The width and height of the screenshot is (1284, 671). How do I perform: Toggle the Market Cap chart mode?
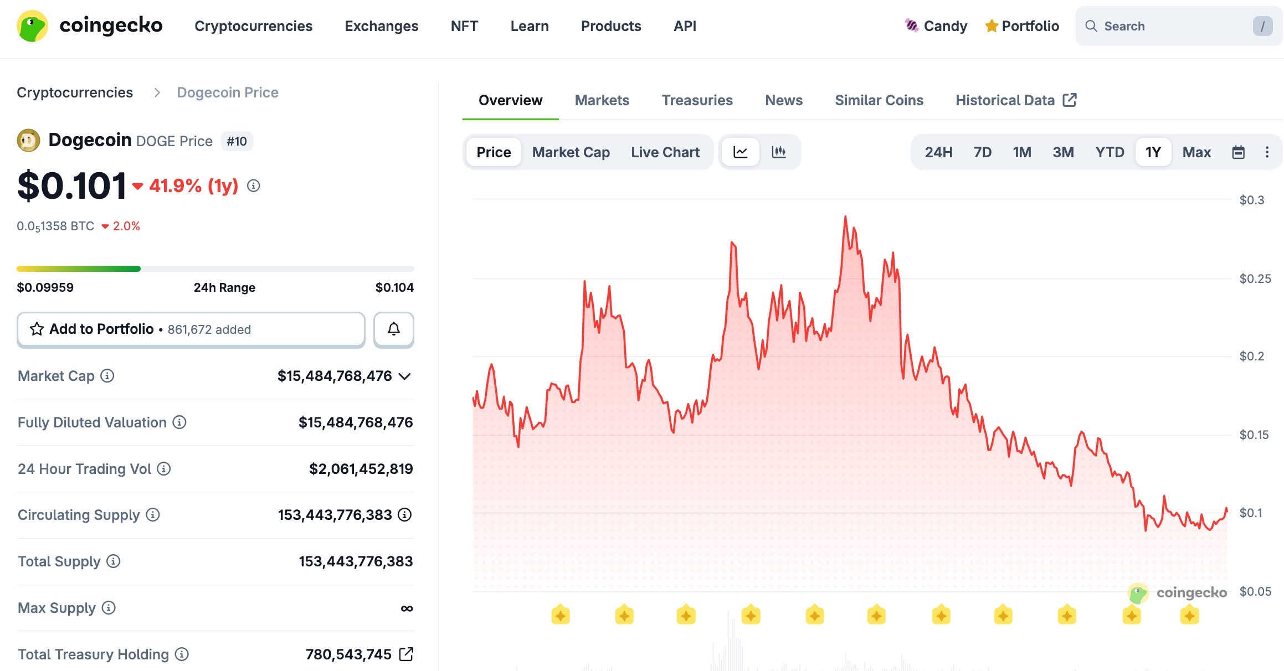pos(571,152)
